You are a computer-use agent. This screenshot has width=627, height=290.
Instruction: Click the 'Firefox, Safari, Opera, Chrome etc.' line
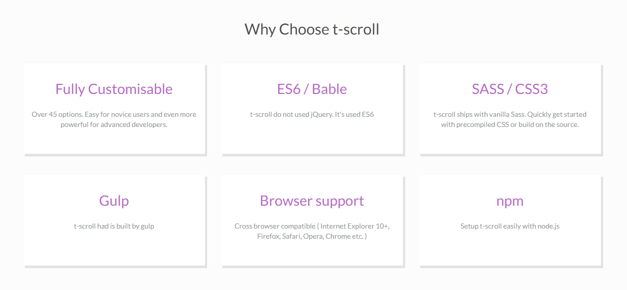312,236
